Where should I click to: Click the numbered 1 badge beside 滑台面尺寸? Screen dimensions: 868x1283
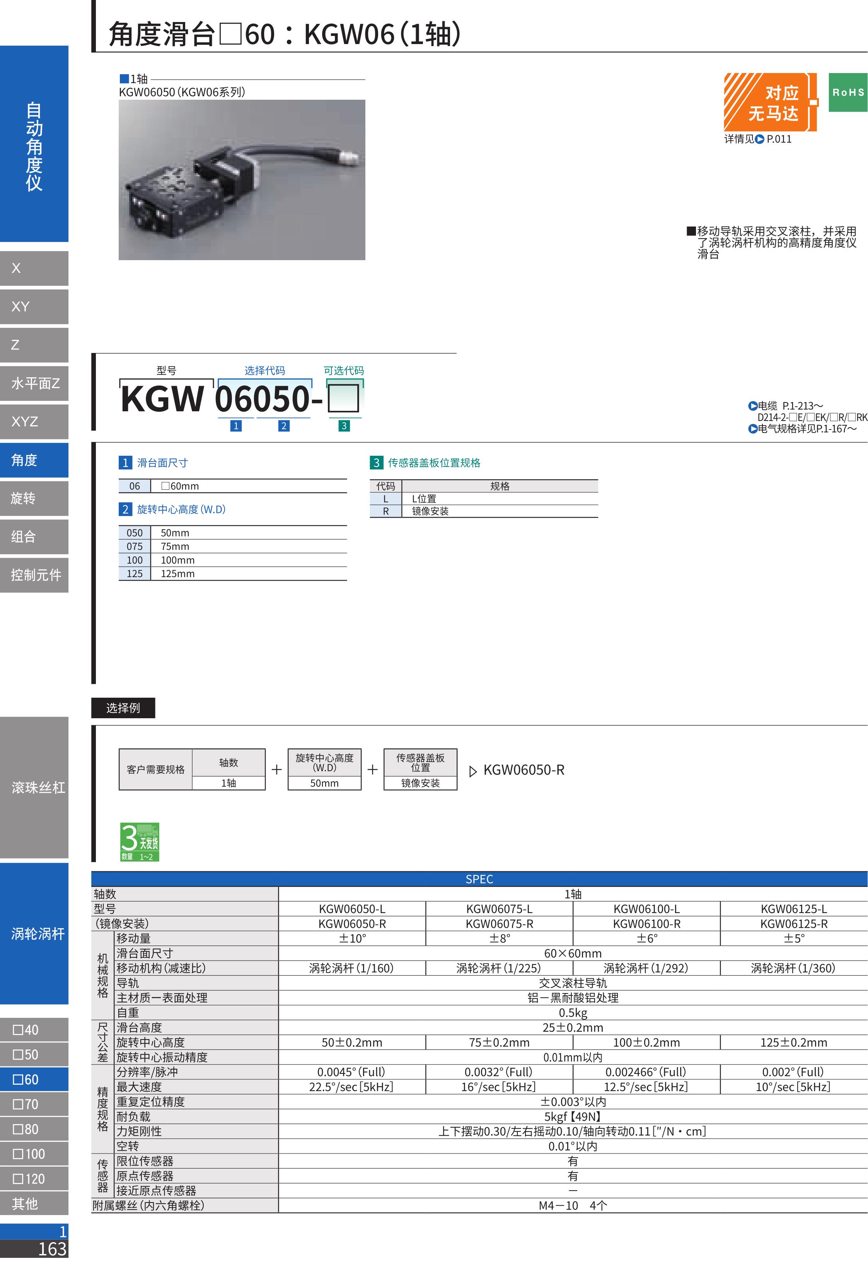point(125,463)
